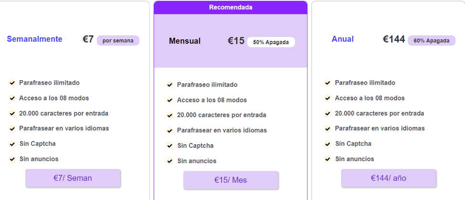Select the Anual plan title
This screenshot has height=200, width=465.
[x=342, y=39]
